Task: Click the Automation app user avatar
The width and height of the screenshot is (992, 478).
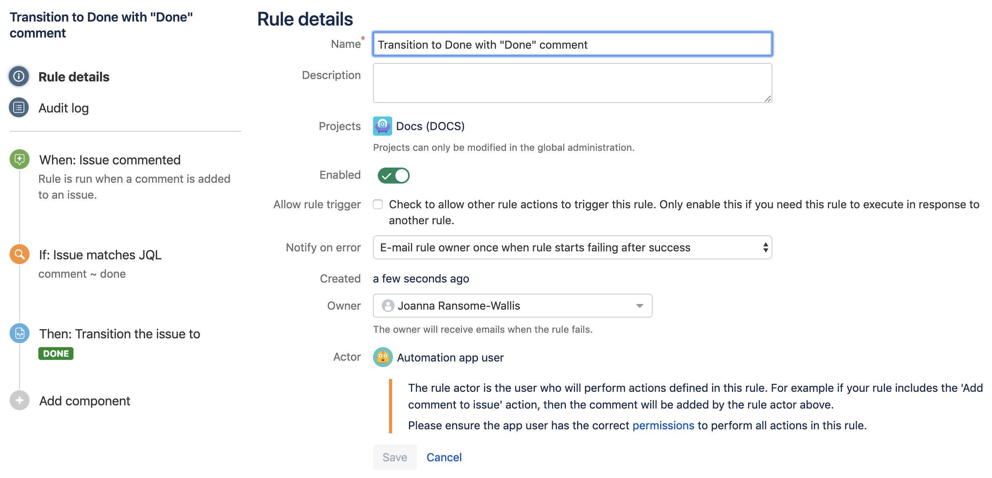Action: 383,357
